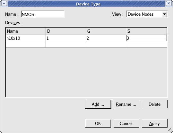Click the S column header
The width and height of the screenshot is (173, 133).
[146, 31]
